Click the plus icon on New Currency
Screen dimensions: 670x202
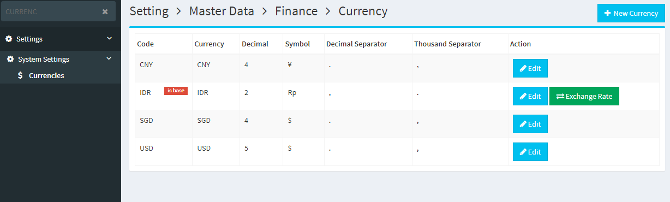pyautogui.click(x=607, y=13)
